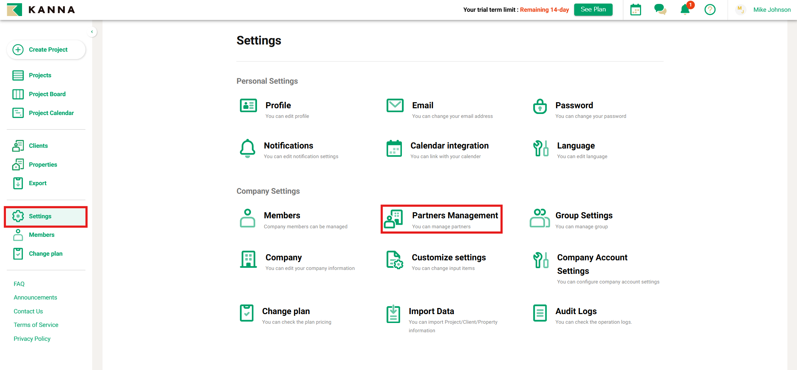The image size is (797, 370).
Task: Open the chat messages icon
Action: tap(660, 10)
